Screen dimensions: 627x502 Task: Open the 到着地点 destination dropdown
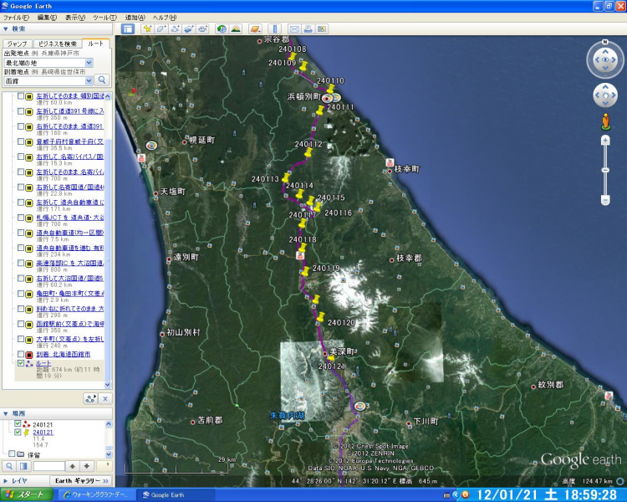click(x=89, y=81)
